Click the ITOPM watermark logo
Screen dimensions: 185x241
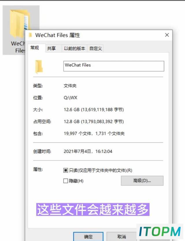pos(160,231)
